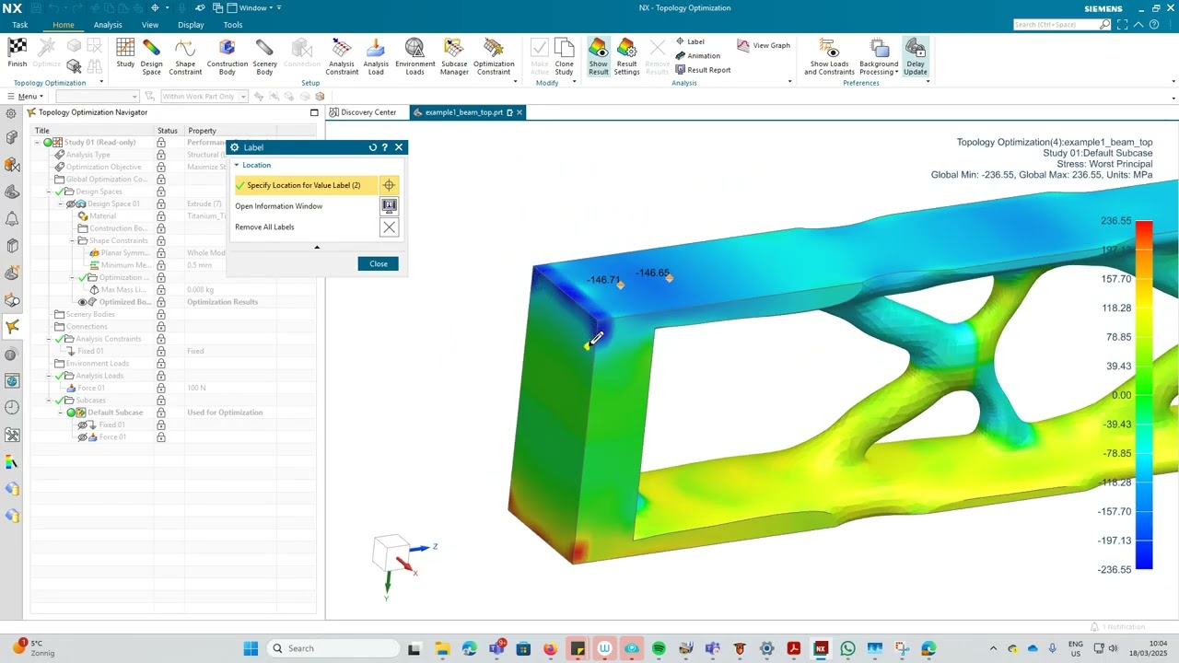Open the Study tool in ribbon

pyautogui.click(x=125, y=53)
